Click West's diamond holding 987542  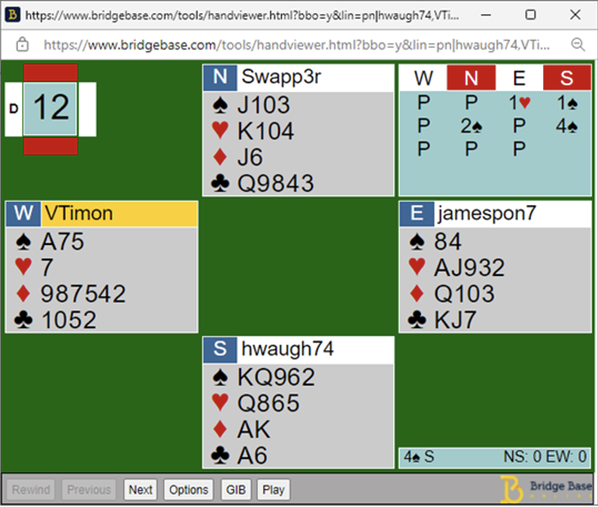point(83,294)
